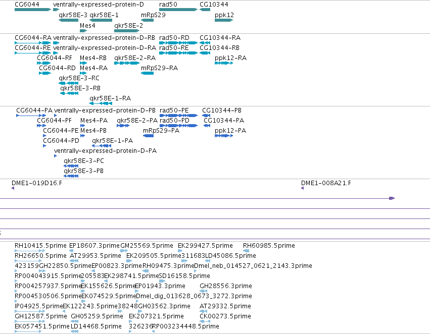Select the qkr58E-3-RC transcript label
The width and height of the screenshot is (430, 334).
79,78
